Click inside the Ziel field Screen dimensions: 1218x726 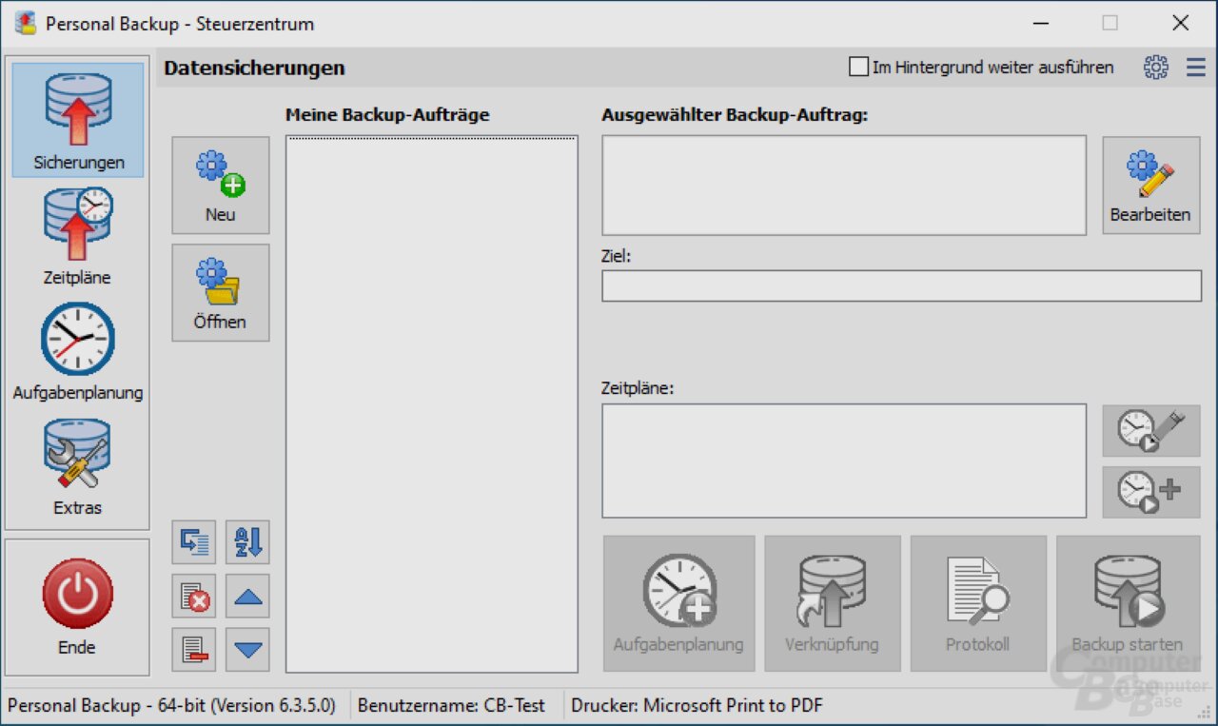900,285
